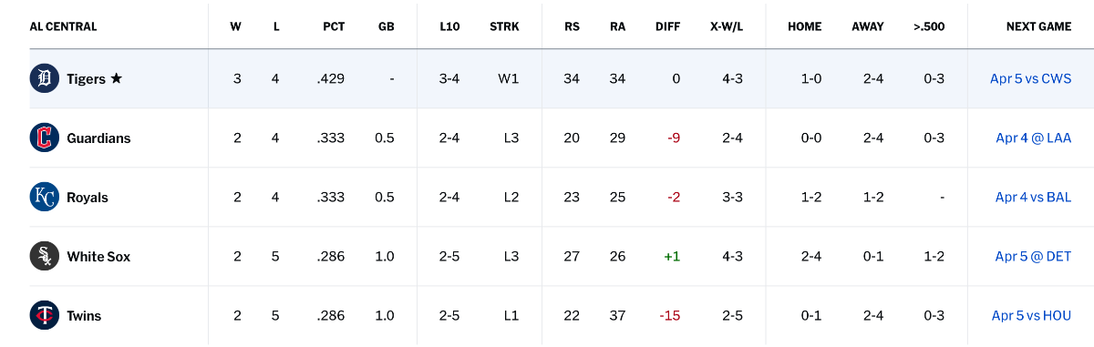Sort standings by DIFF column header

click(x=668, y=26)
